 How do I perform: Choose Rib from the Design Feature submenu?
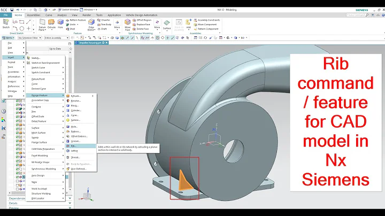pos(81,146)
